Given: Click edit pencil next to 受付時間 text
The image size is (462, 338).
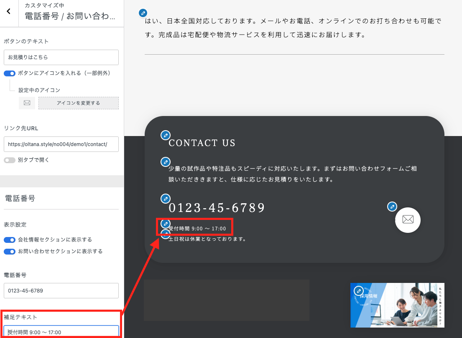Looking at the screenshot, I should click(166, 224).
